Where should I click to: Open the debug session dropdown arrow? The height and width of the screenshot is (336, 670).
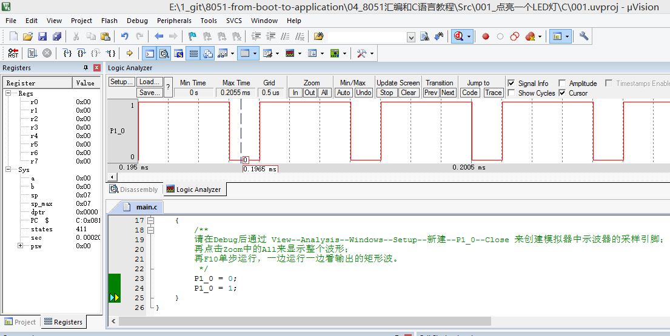469,37
